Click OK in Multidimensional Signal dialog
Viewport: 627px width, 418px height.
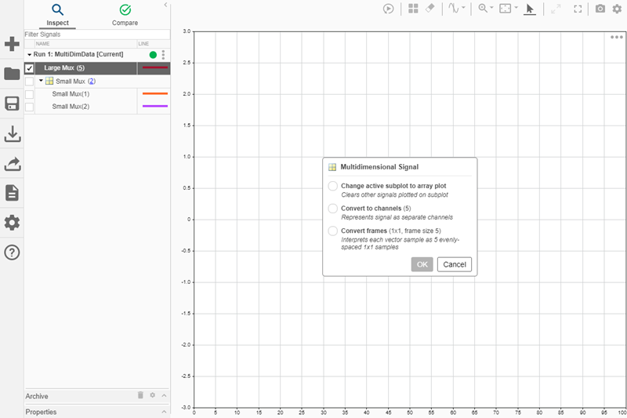tap(422, 264)
